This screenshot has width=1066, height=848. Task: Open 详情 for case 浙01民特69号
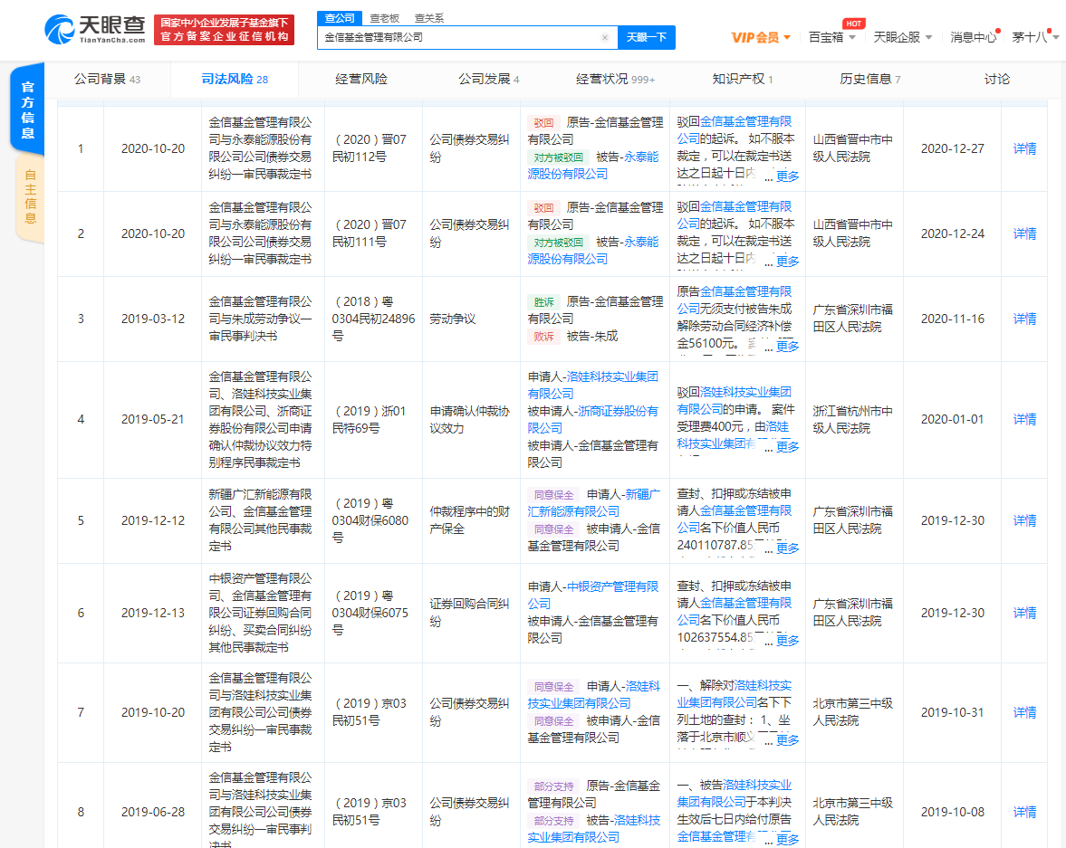[x=1024, y=419]
